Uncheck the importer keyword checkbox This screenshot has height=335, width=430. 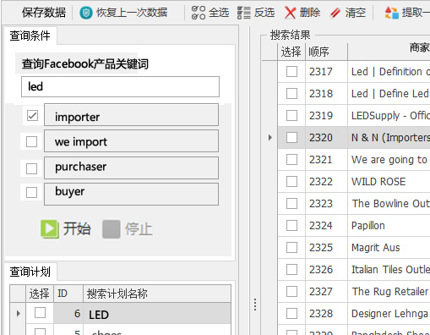click(x=32, y=116)
